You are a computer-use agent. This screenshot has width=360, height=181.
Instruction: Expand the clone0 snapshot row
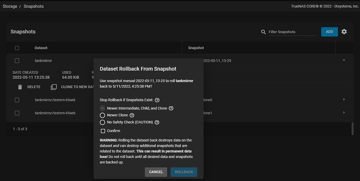coord(344,99)
